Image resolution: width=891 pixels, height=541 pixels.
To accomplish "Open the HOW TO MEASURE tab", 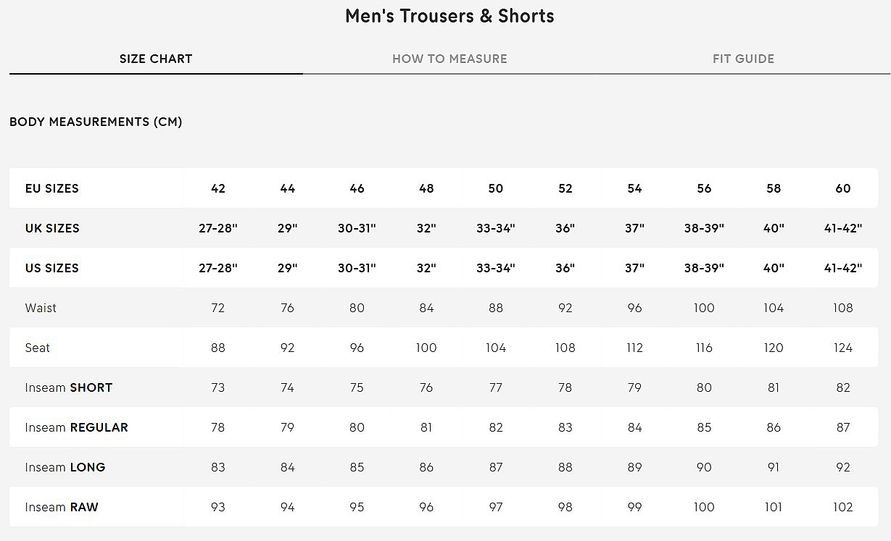I will pos(449,59).
